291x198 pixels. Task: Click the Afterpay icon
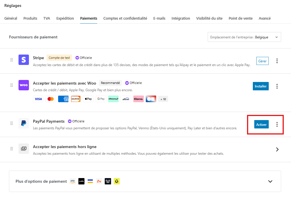click(113, 99)
